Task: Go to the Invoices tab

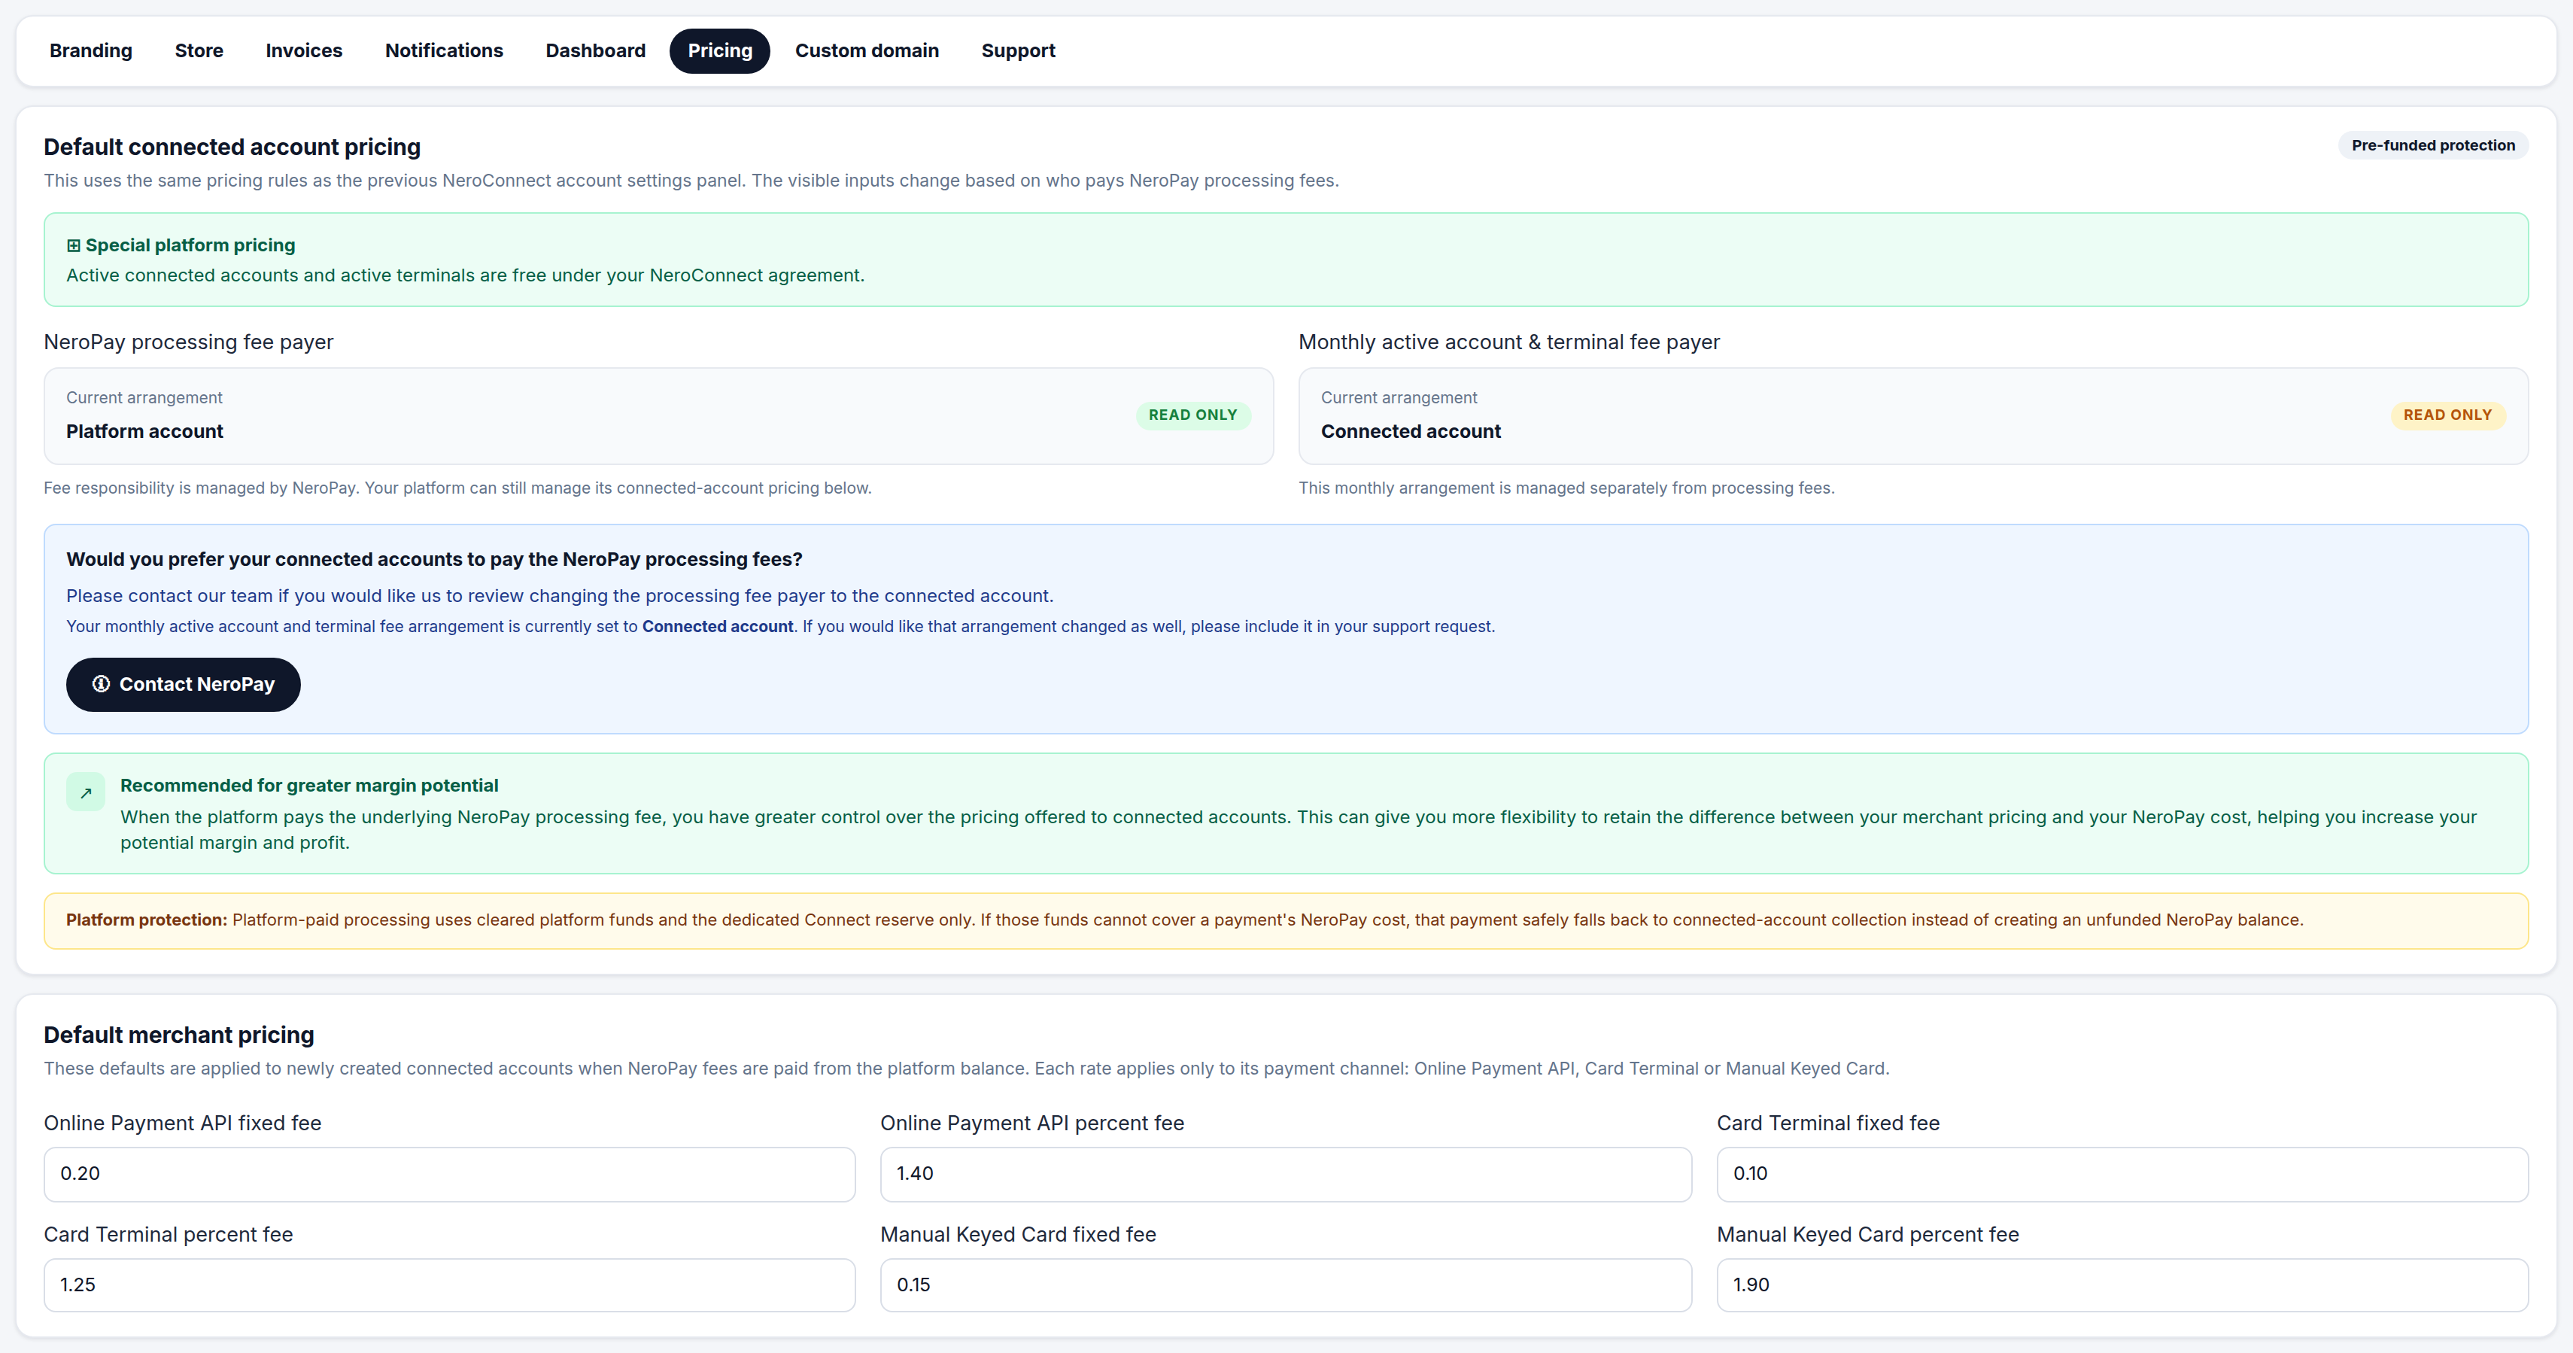Action: tap(304, 51)
